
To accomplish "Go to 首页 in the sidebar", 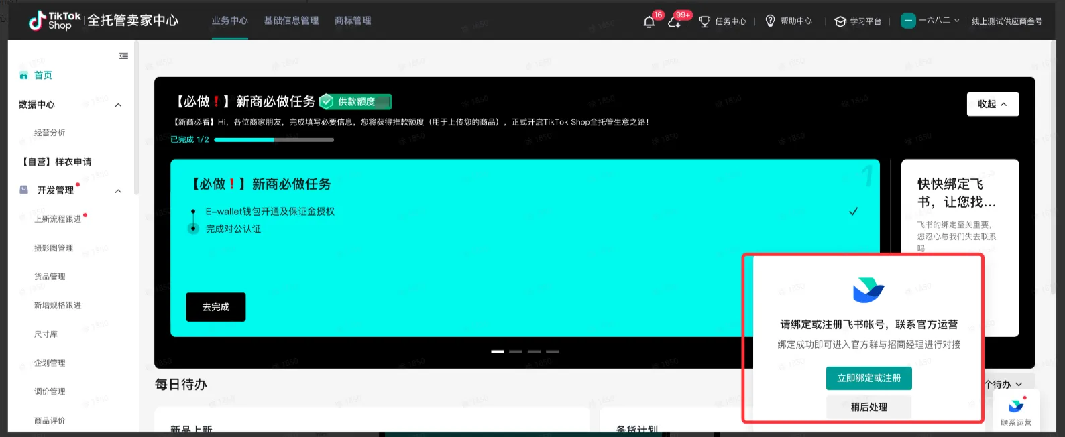I will click(x=43, y=76).
